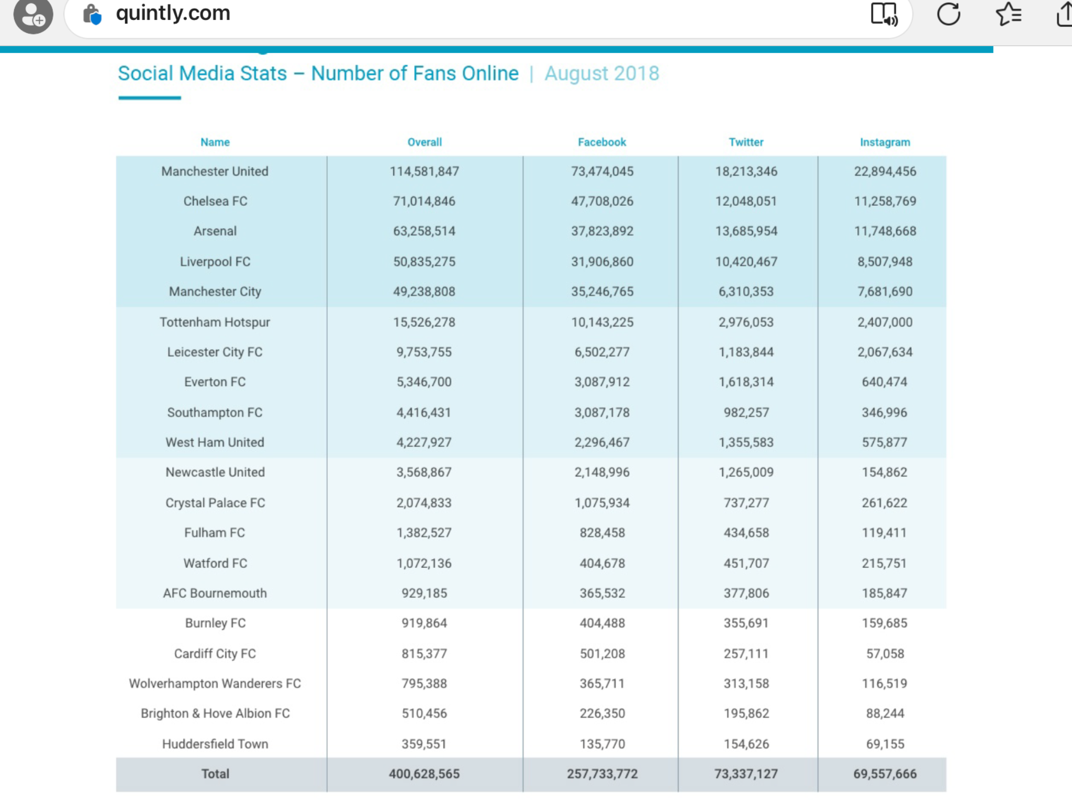Select Facebook value 6,502,277

(x=602, y=352)
